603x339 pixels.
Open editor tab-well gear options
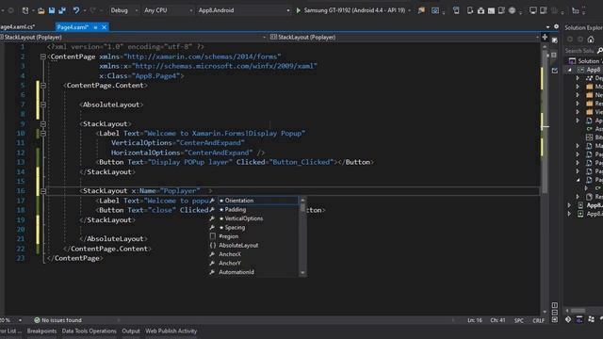click(556, 26)
